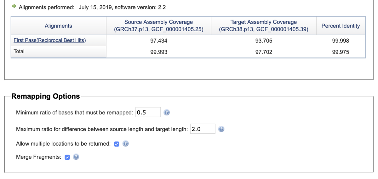Focus the minimum ratio of bases field
The width and height of the screenshot is (378, 179).
pyautogui.click(x=148, y=112)
